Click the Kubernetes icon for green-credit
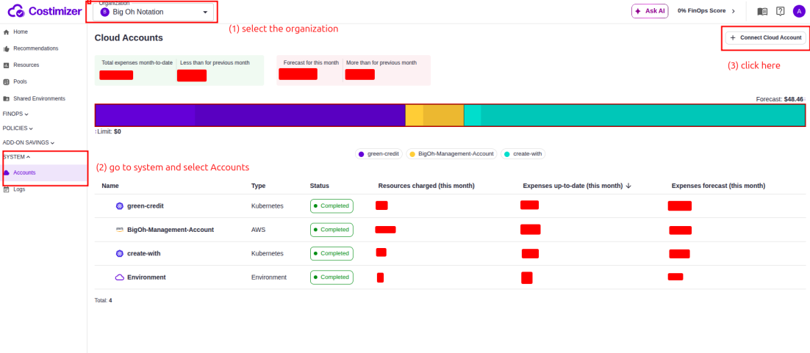Viewport: 810px width, 353px height. point(120,206)
